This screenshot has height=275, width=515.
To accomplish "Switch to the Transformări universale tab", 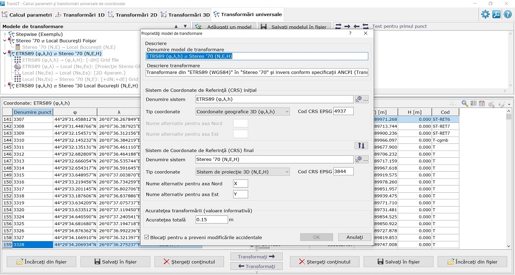I will (248, 14).
